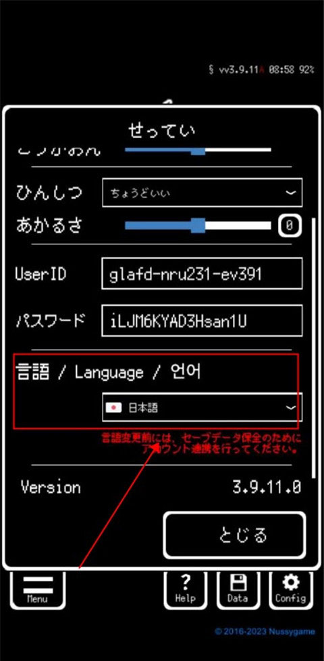
Task: Click the とじる close button
Action: click(234, 535)
